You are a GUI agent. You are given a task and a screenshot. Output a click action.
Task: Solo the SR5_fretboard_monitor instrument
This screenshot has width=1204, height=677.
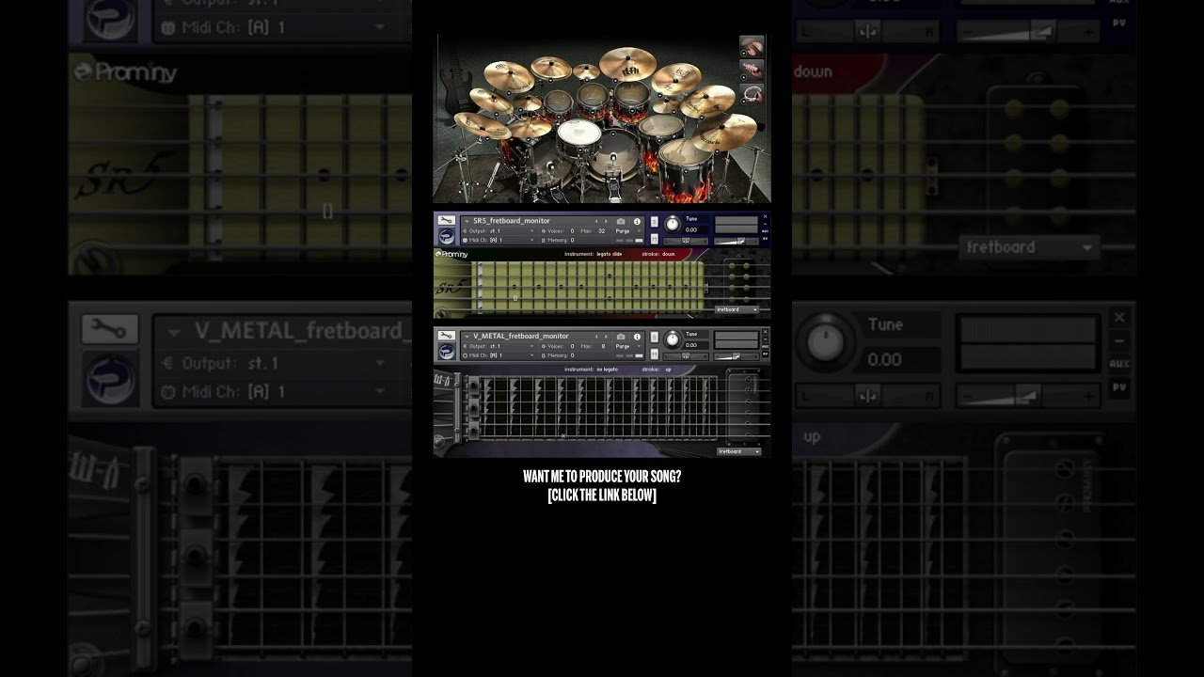[655, 222]
